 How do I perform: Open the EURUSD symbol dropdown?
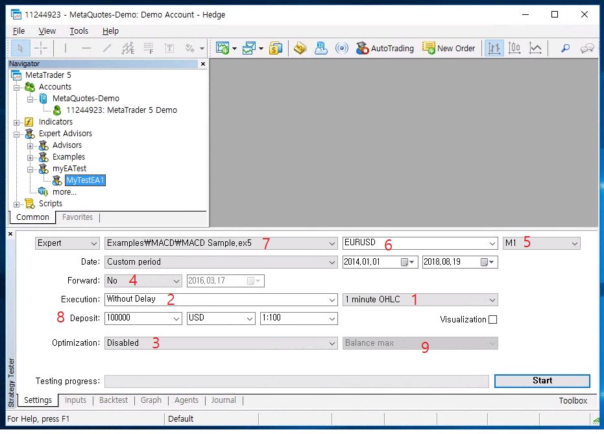point(420,243)
